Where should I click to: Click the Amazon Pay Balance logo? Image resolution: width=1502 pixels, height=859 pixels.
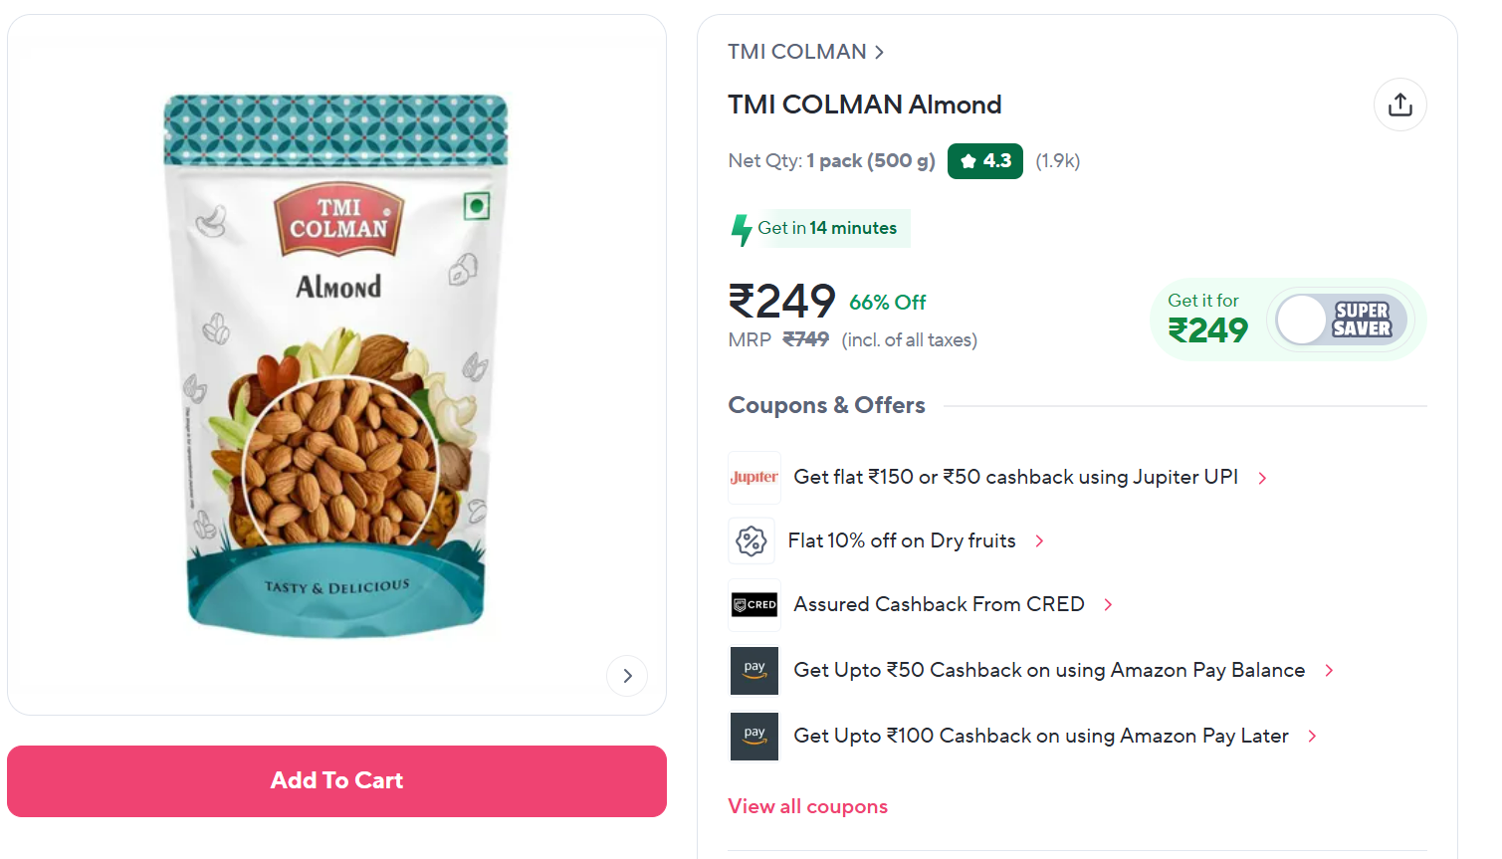point(753,671)
